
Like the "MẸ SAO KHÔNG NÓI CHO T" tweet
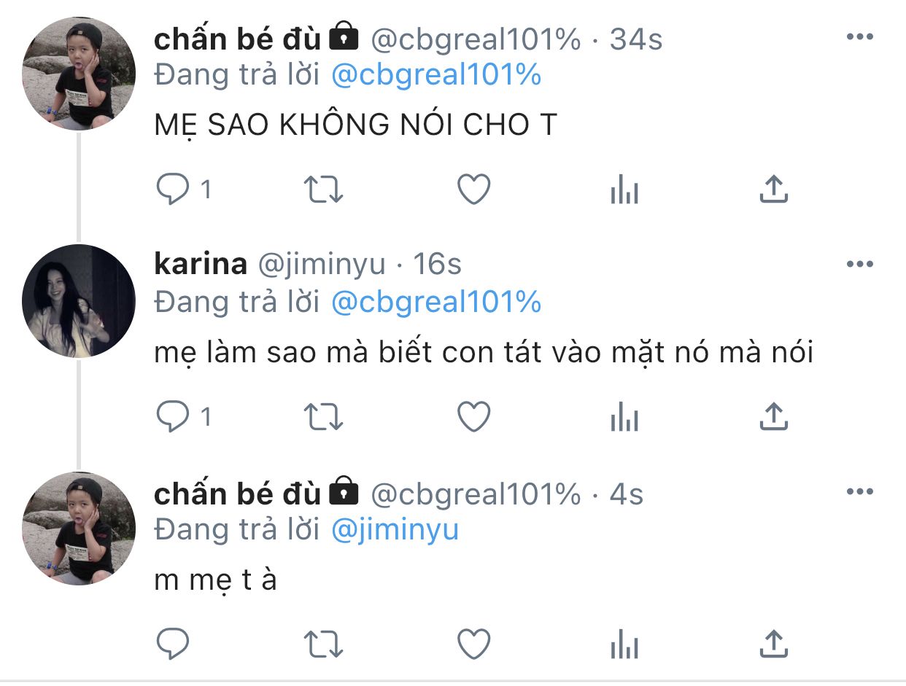pos(473,190)
